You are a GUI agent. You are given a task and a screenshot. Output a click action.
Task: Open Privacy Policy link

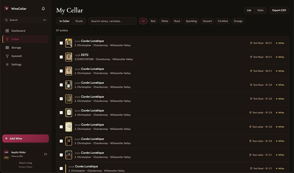click(x=25, y=167)
